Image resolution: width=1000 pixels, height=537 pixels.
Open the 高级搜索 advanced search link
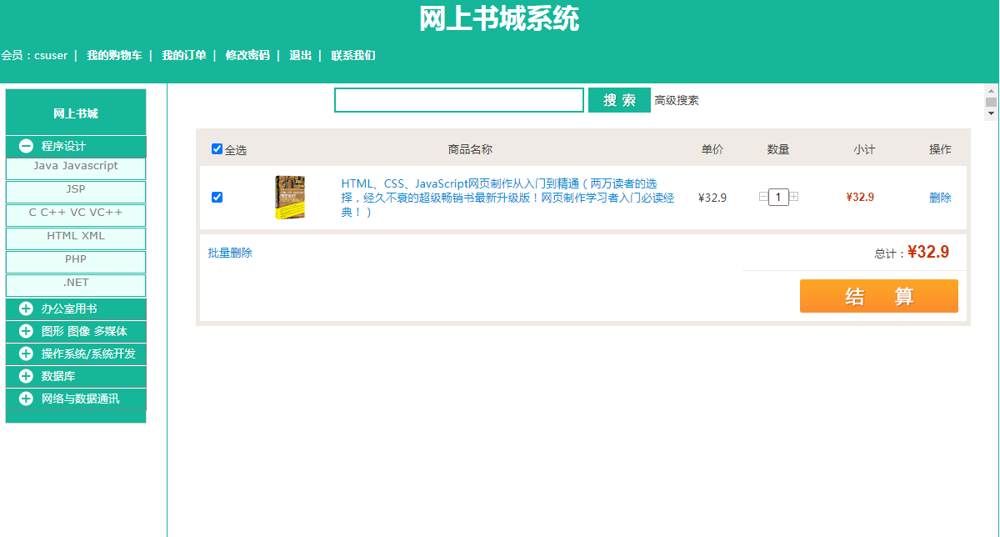(677, 100)
